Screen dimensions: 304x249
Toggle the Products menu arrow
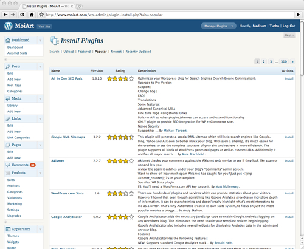[40, 173]
